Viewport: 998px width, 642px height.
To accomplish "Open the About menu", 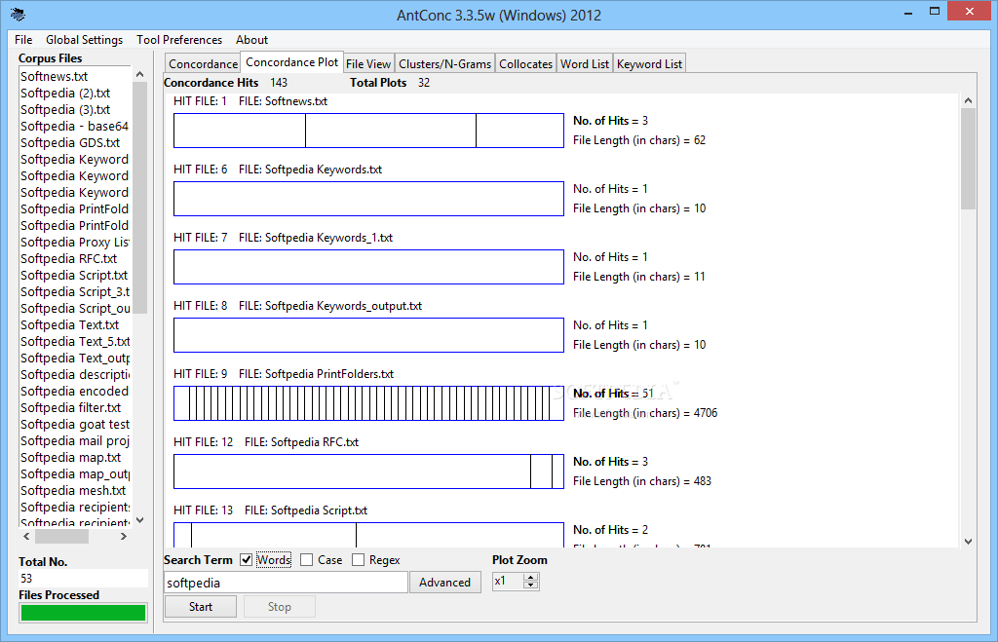I will pos(251,39).
